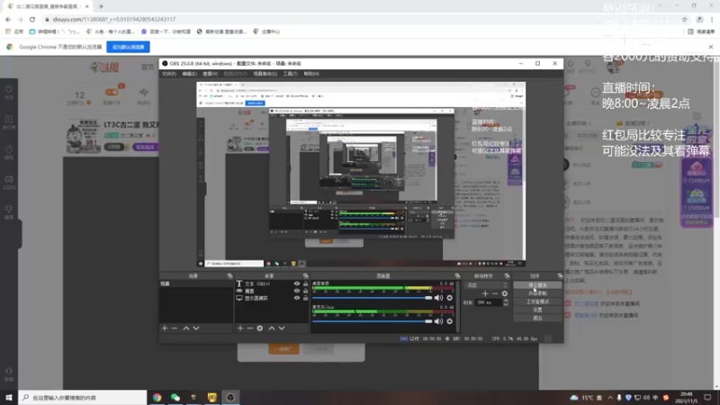The height and width of the screenshot is (405, 720).
Task: Move source down in Sources panel
Action: (282, 328)
